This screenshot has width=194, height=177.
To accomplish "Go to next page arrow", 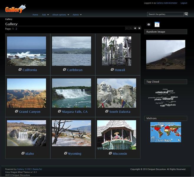I will (135, 28).
